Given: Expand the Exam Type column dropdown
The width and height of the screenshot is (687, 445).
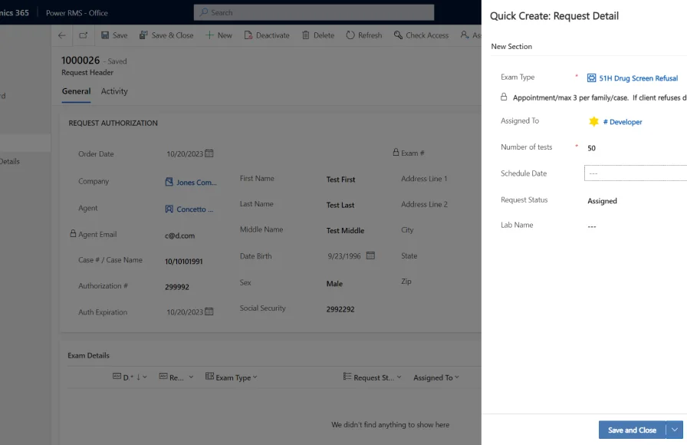Looking at the screenshot, I should tap(236, 377).
